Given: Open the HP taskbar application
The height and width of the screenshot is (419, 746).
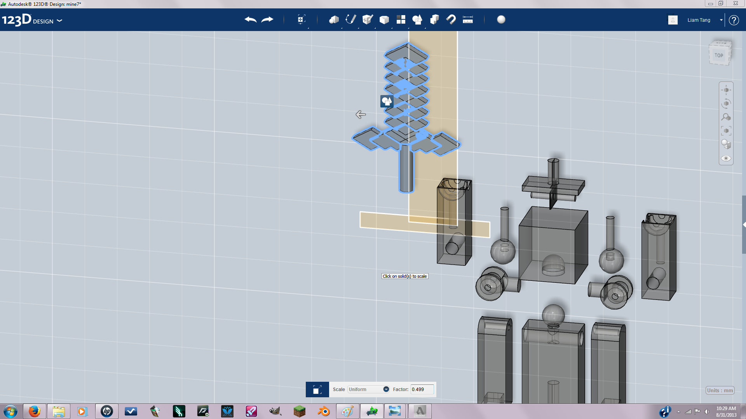Looking at the screenshot, I should 107,411.
